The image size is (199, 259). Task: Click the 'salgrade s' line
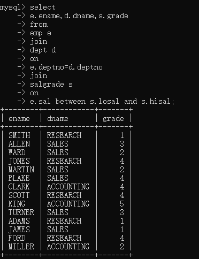51,85
